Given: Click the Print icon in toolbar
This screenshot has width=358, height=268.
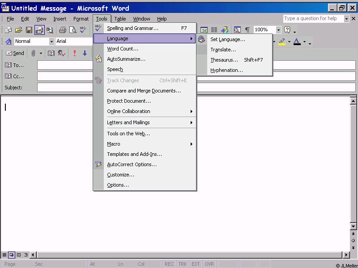Looking at the screenshot, I should pos(63,30).
